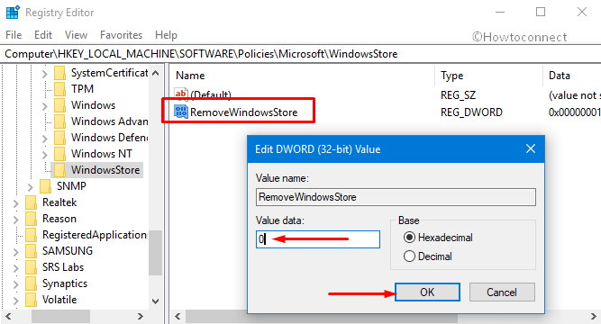Expand the Synaptics key

pos(16,284)
